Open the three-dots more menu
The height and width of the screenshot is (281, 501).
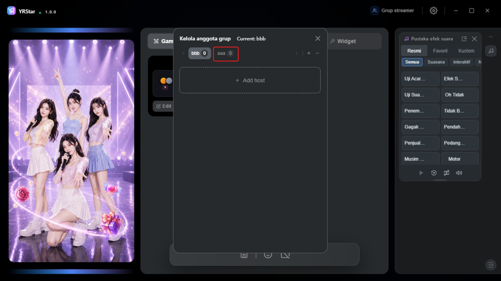tap(491, 37)
